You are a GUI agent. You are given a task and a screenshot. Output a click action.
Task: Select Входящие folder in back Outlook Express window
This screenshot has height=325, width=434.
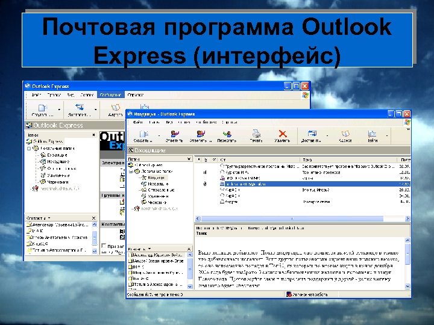(x=57, y=155)
